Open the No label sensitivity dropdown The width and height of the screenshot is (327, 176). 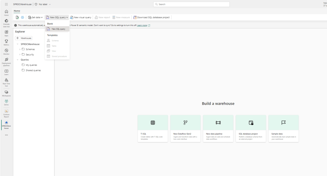point(42,4)
